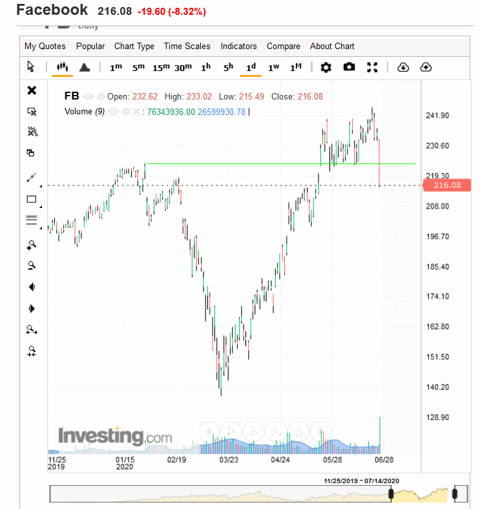480x509 pixels.
Task: Set the 1m timeframe
Action: click(116, 68)
